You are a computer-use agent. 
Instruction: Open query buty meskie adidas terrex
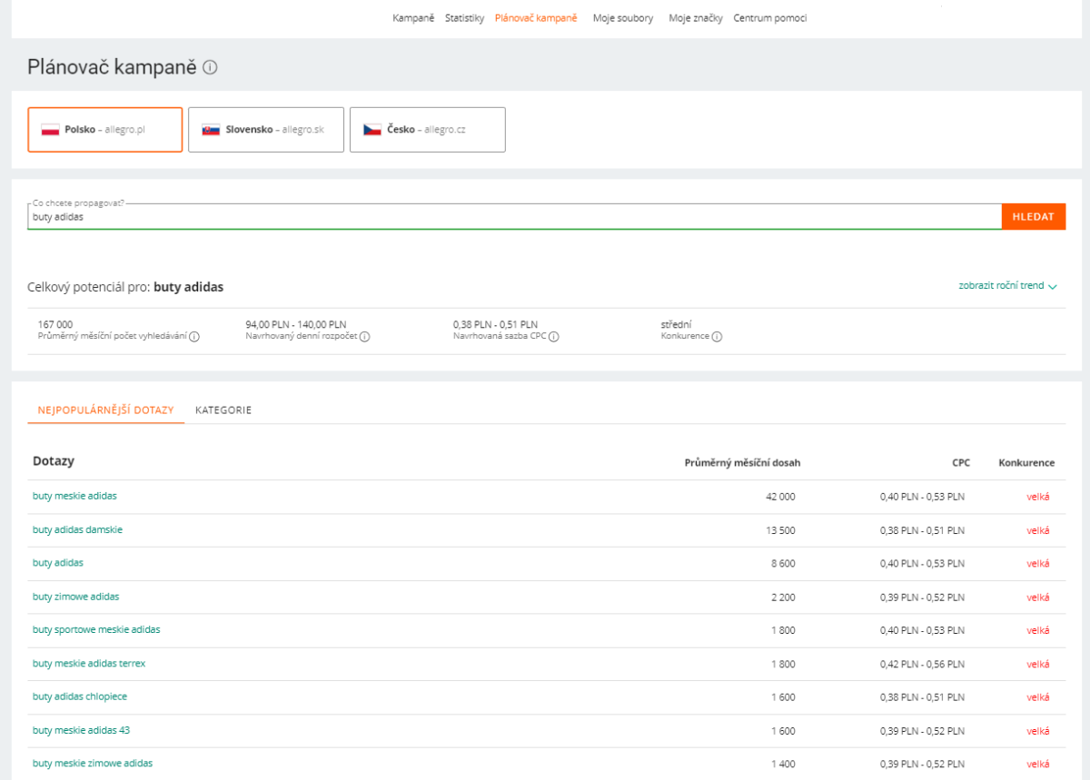[89, 663]
